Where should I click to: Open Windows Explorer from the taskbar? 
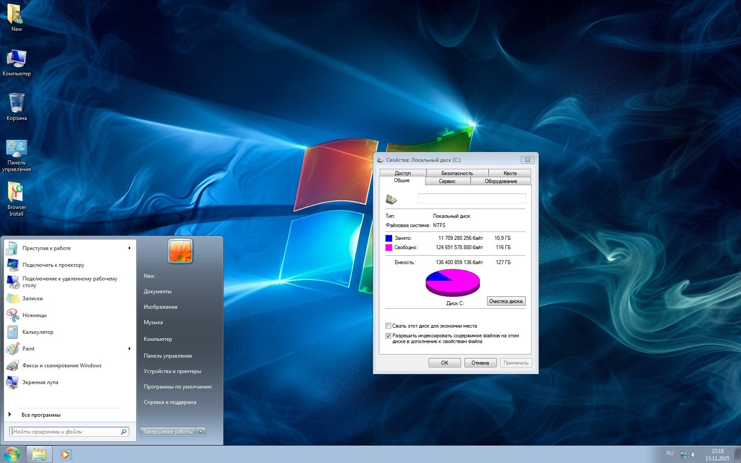pyautogui.click(x=39, y=454)
